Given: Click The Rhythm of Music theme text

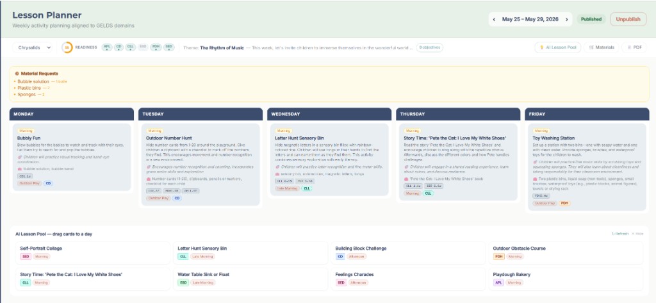Looking at the screenshot, I should tap(222, 47).
